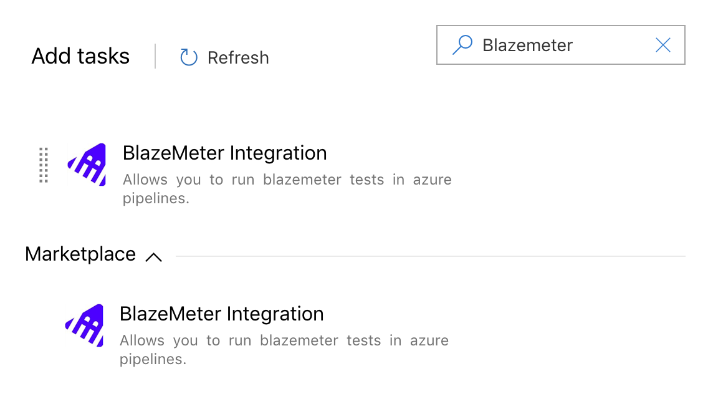Click the dotted drag handle beside first BlazeMeter task
Screen dimensions: 708x414
[44, 165]
